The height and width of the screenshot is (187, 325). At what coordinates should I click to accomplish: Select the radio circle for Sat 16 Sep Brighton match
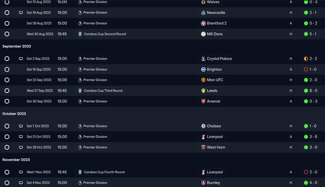pos(7,69)
